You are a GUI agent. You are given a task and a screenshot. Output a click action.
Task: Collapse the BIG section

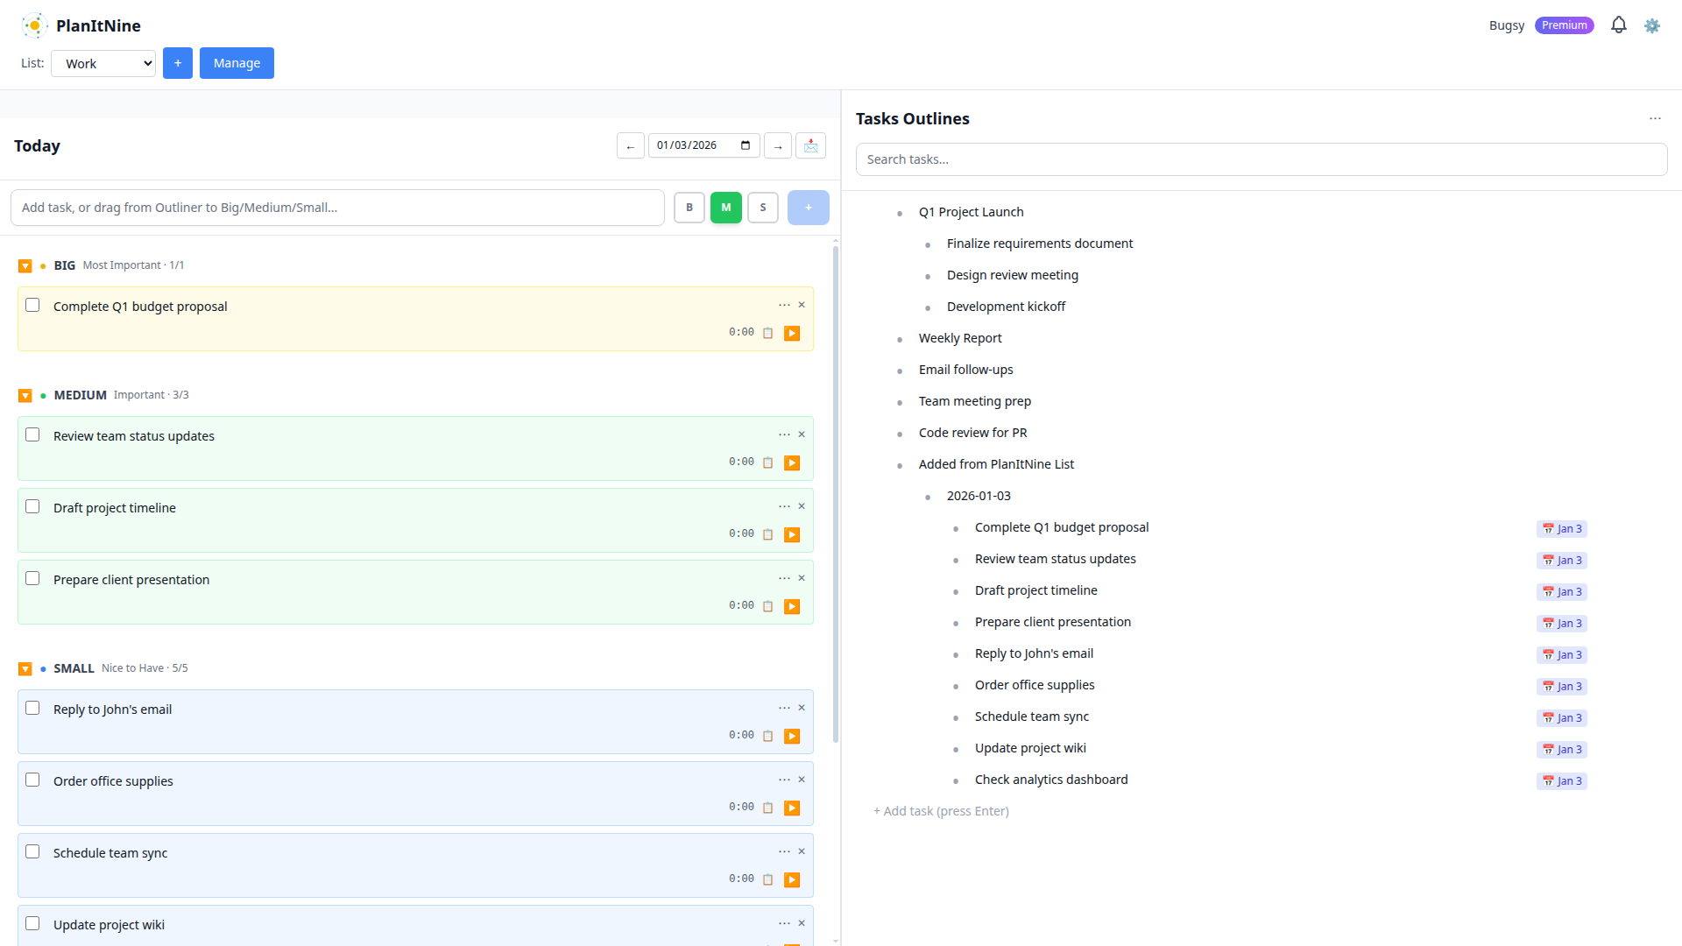pyautogui.click(x=25, y=265)
